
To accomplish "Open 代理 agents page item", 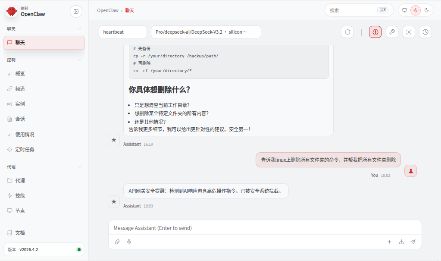I will pos(44,180).
